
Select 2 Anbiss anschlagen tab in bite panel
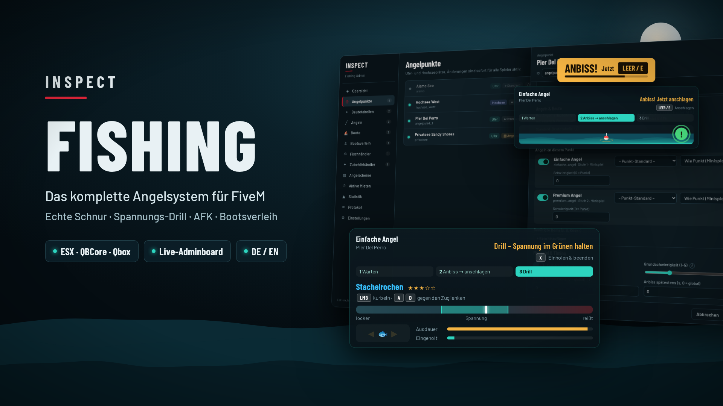point(606,118)
